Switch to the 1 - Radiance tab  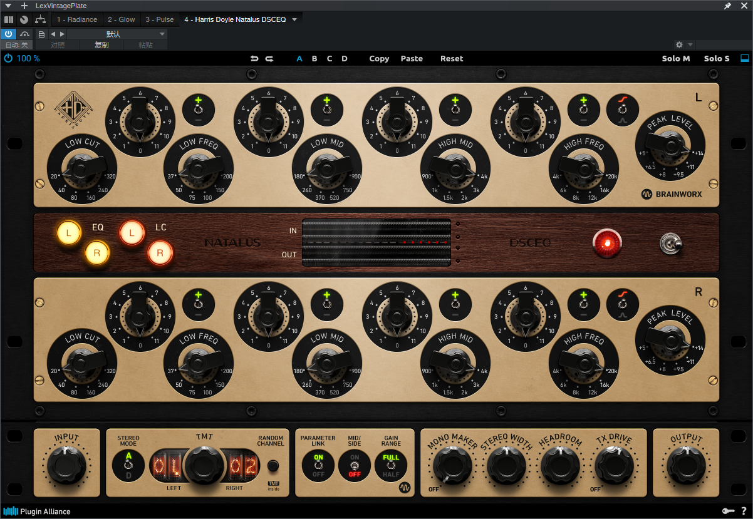(x=76, y=19)
